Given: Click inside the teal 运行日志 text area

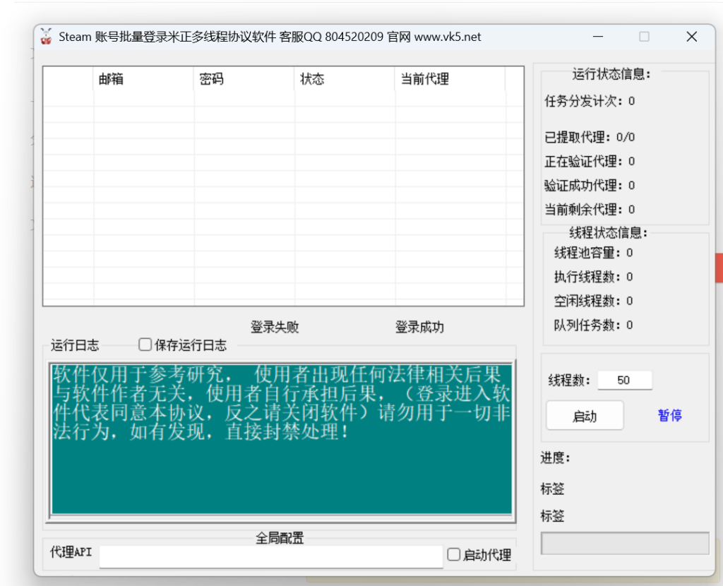Looking at the screenshot, I should click(282, 439).
